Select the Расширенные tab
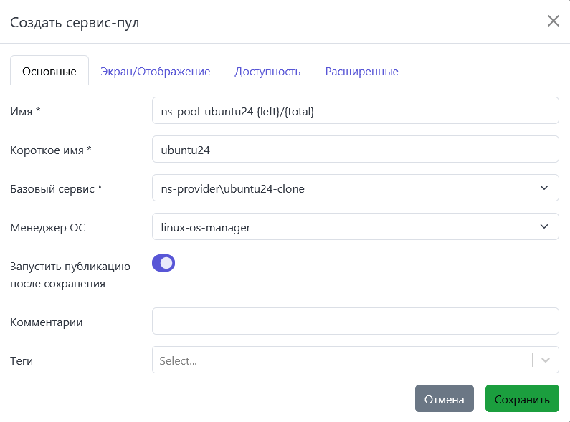This screenshot has height=422, width=570. pos(361,72)
